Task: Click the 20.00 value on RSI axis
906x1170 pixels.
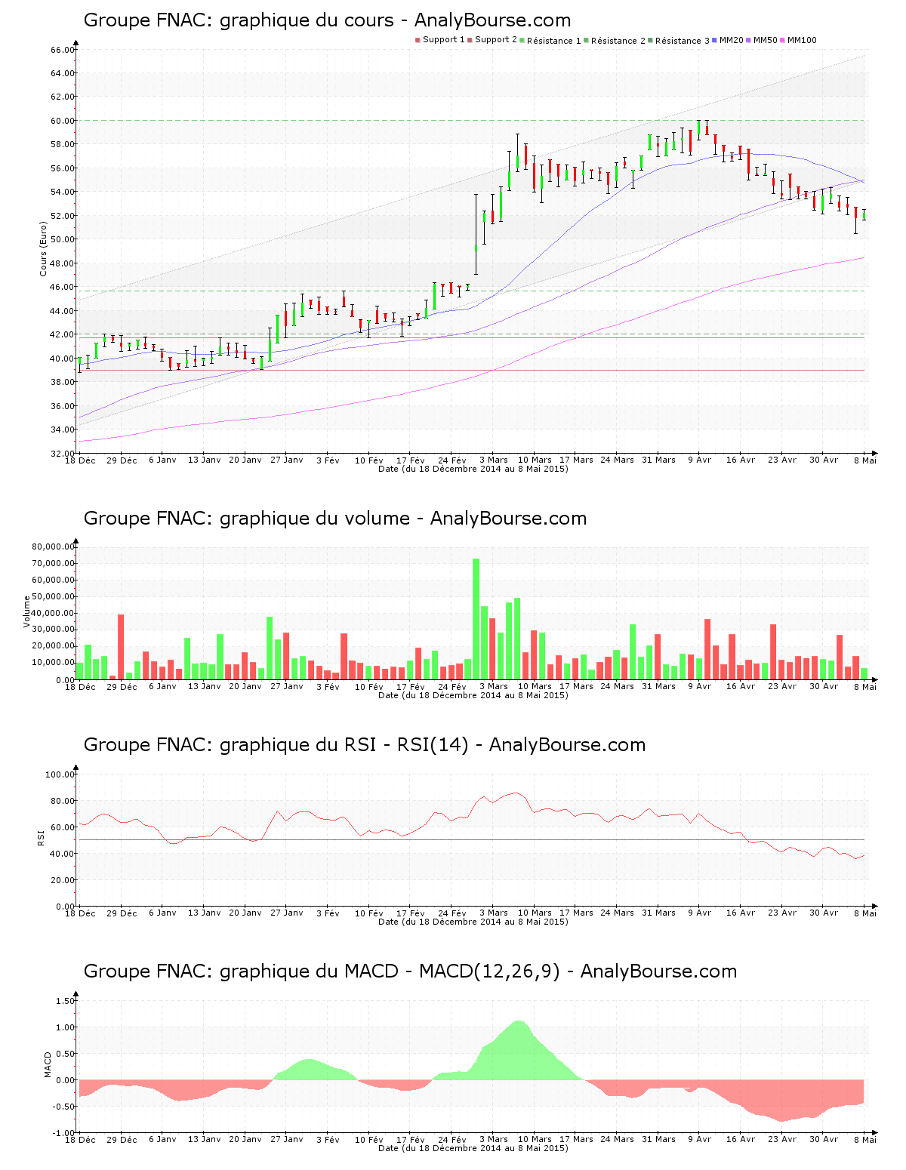Action: pyautogui.click(x=63, y=880)
